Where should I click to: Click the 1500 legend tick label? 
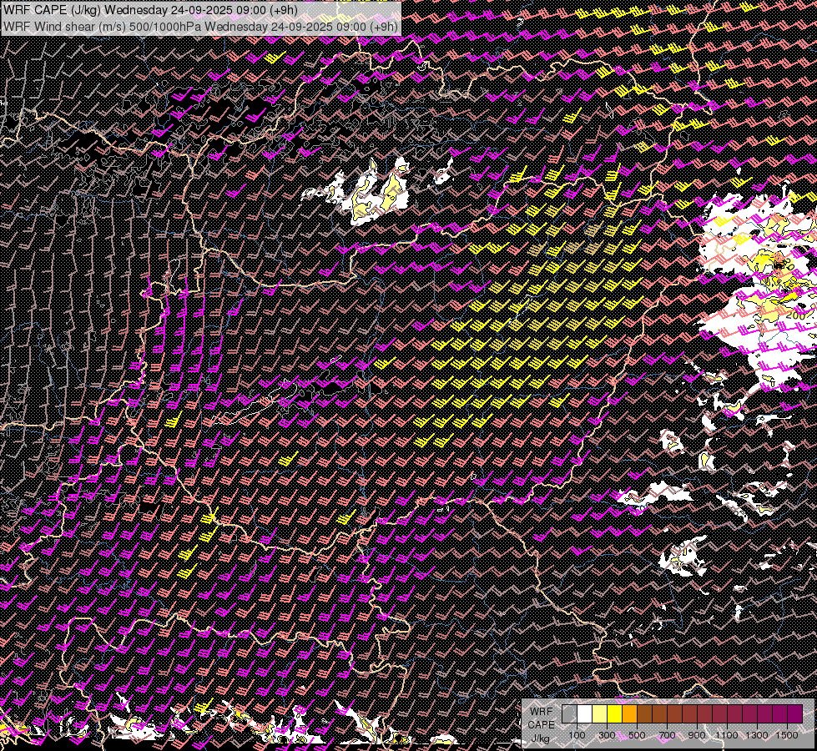pyautogui.click(x=787, y=735)
